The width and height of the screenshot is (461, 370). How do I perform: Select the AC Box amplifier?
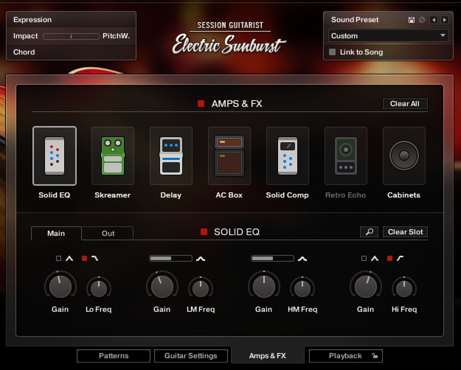(x=229, y=156)
